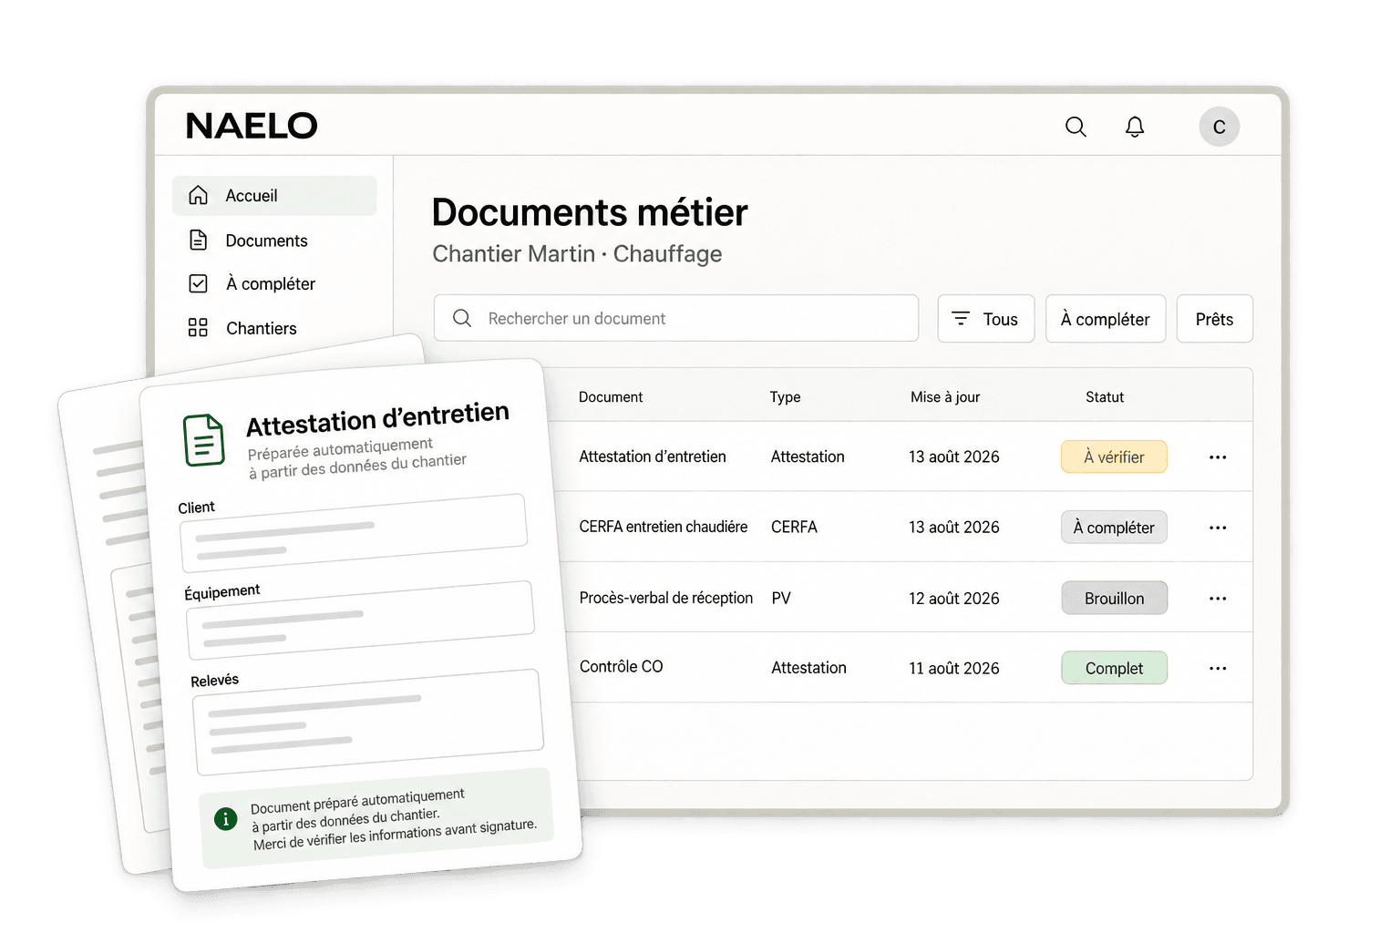Focus the Rechercher un document field
The width and height of the screenshot is (1400, 933).
(x=676, y=318)
